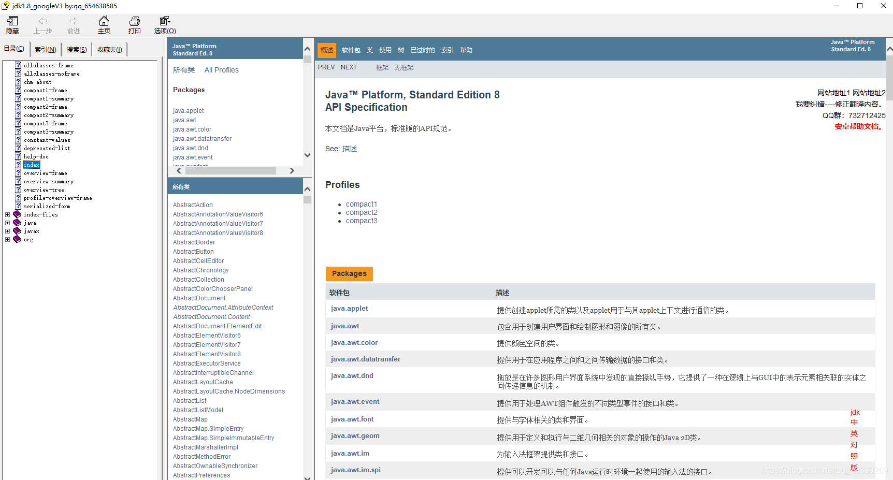This screenshot has width=893, height=480.
Task: Select the chm about page icon
Action: click(18, 82)
